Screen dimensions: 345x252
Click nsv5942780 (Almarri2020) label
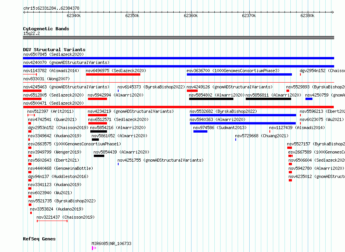pyautogui.click(x=316, y=168)
